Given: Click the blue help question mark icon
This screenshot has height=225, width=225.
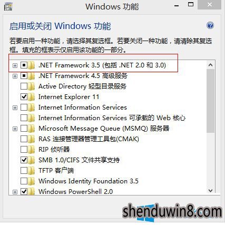Looking at the screenshot, I should [210, 26].
